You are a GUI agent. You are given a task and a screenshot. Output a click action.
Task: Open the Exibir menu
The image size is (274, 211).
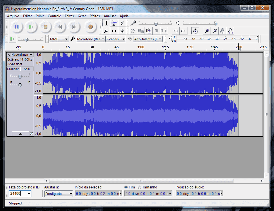(40, 16)
